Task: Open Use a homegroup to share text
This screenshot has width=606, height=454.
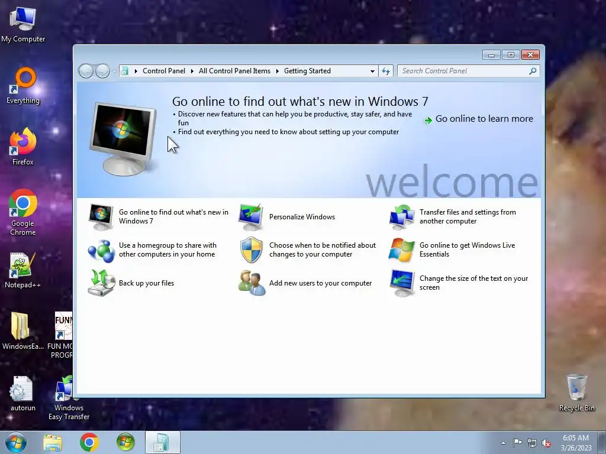Action: (167, 250)
